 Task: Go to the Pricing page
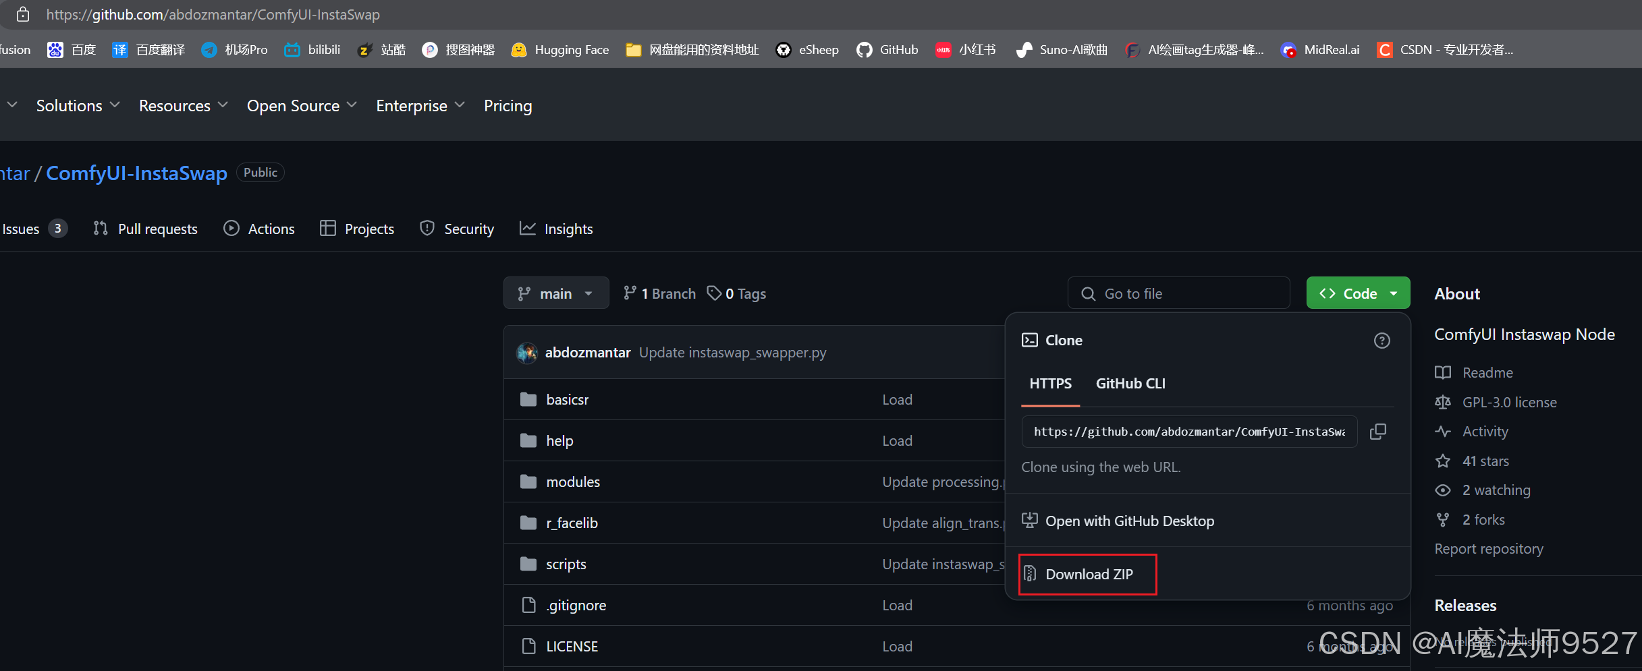coord(508,106)
